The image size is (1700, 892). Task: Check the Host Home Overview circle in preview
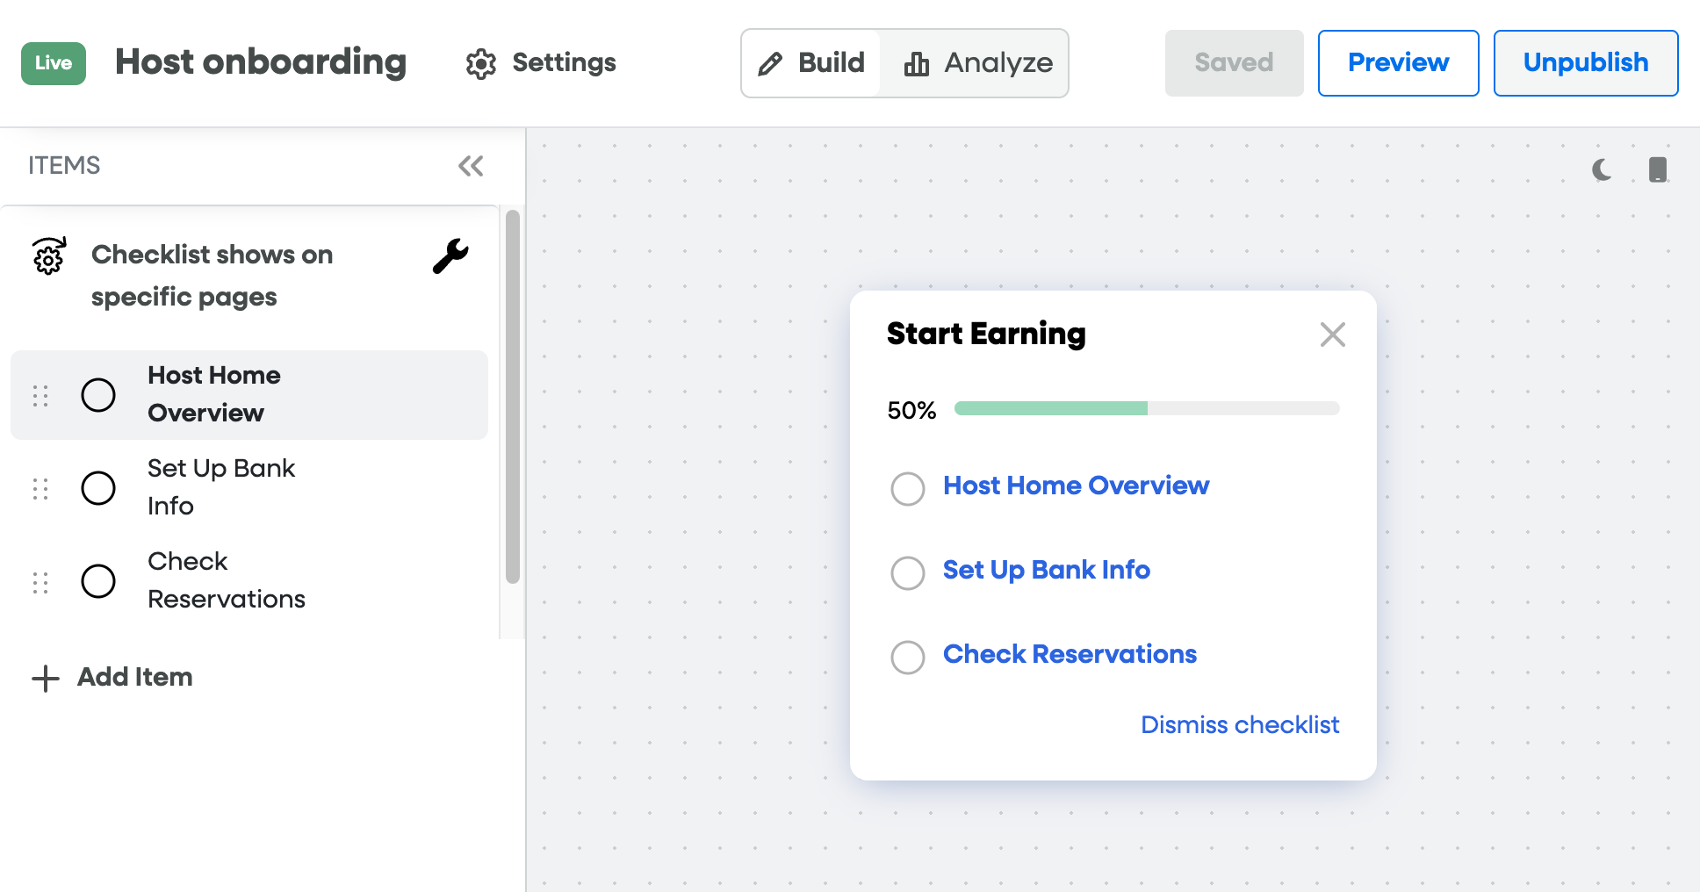tap(907, 489)
